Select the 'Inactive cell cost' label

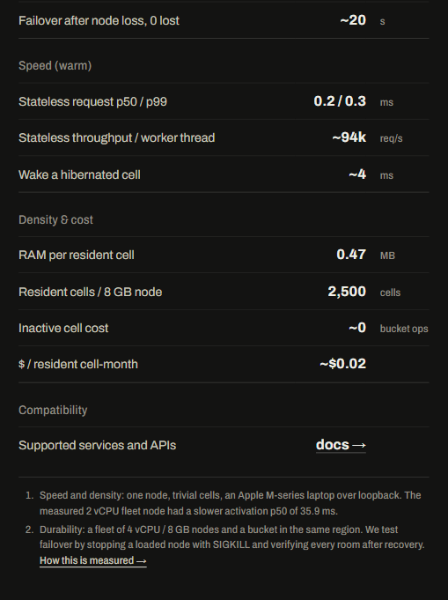point(63,329)
